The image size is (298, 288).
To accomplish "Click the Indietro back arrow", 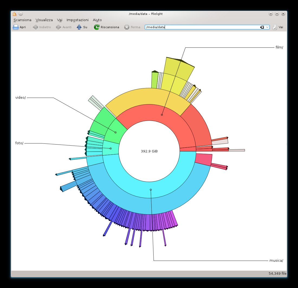I will [x=35, y=27].
